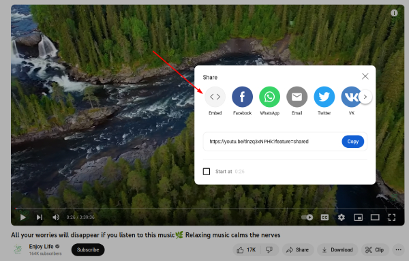Download the video
This screenshot has height=261, width=409.
pos(337,250)
